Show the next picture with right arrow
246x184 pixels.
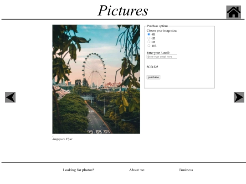[x=239, y=97]
